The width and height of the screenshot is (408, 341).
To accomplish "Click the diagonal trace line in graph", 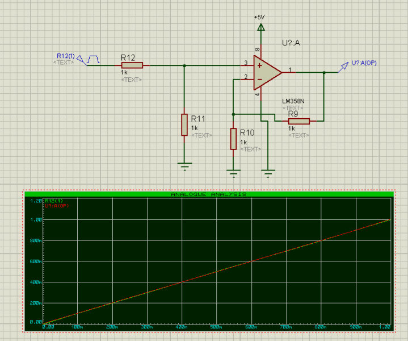I will point(216,271).
